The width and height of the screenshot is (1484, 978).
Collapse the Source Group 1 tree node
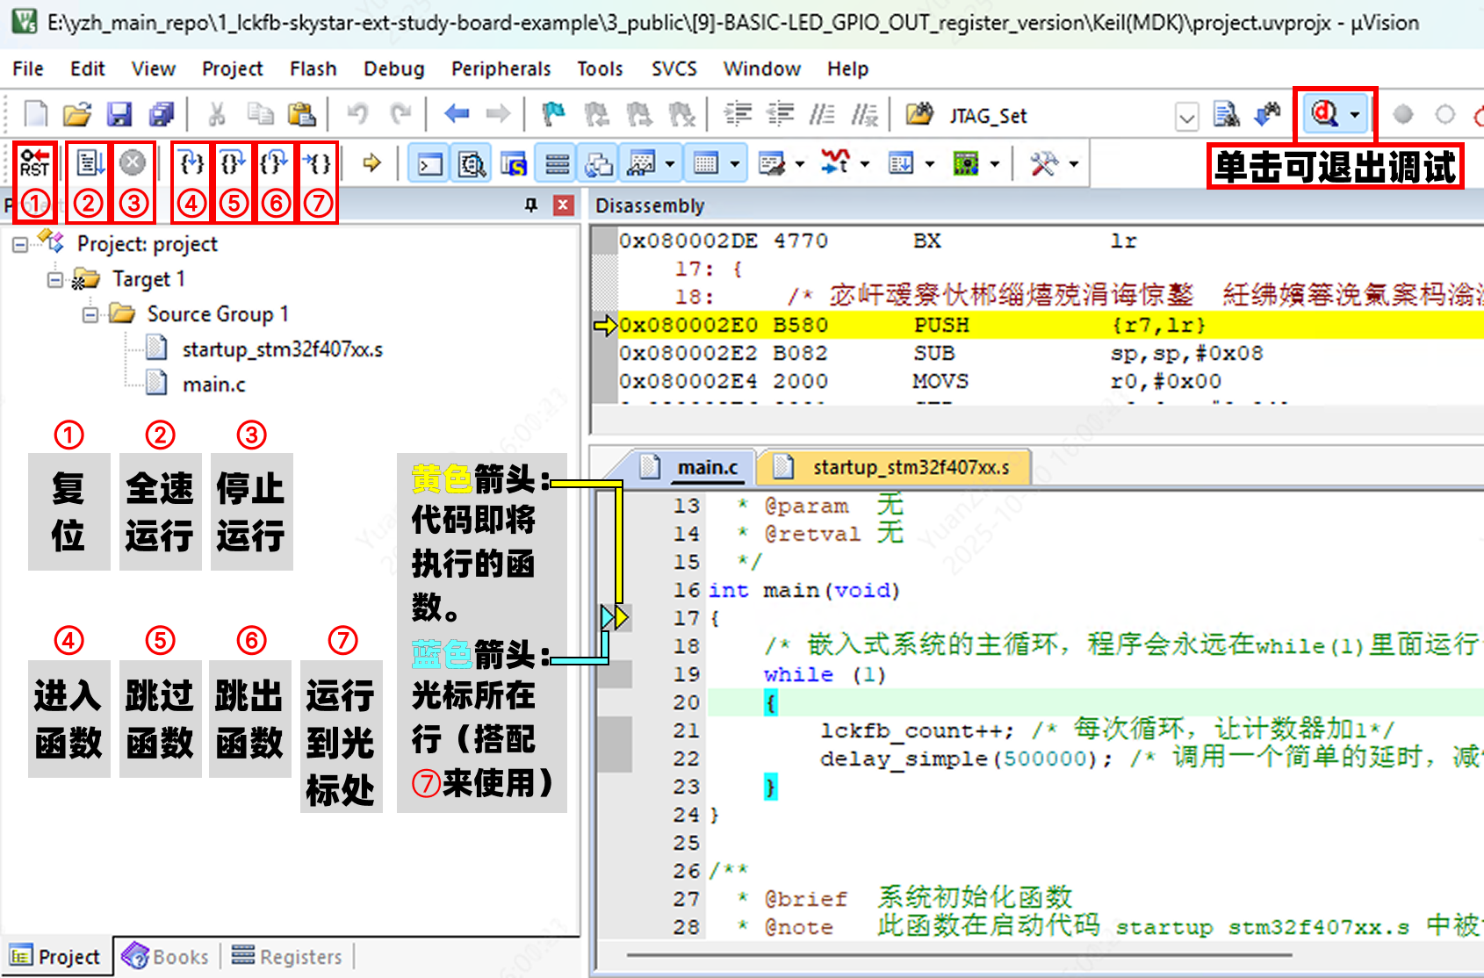(90, 314)
